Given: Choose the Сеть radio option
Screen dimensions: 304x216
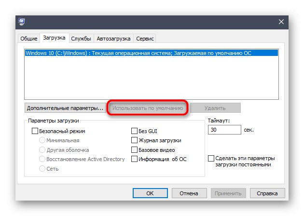Looking at the screenshot, I should coord(42,169).
